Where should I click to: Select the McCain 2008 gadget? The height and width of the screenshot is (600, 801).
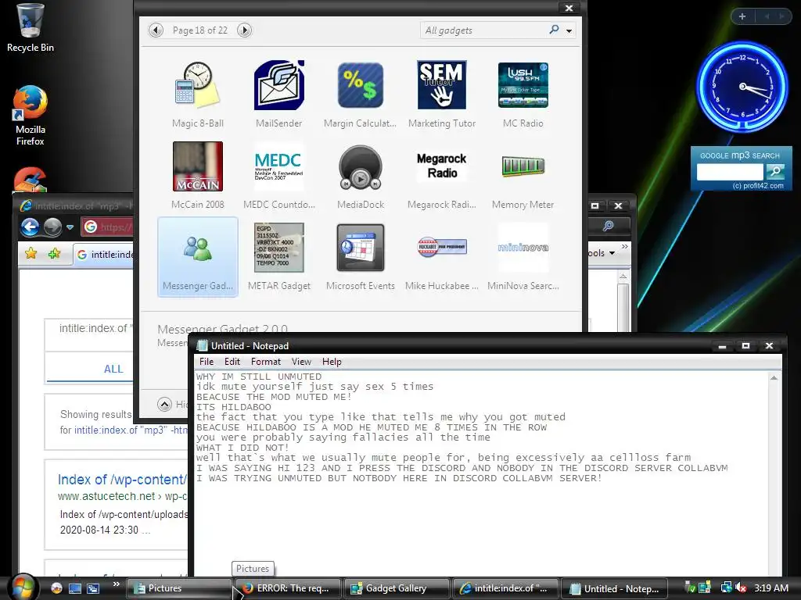pos(198,166)
